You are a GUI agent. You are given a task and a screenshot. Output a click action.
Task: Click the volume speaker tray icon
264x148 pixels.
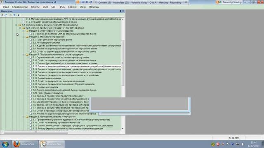click(243, 144)
